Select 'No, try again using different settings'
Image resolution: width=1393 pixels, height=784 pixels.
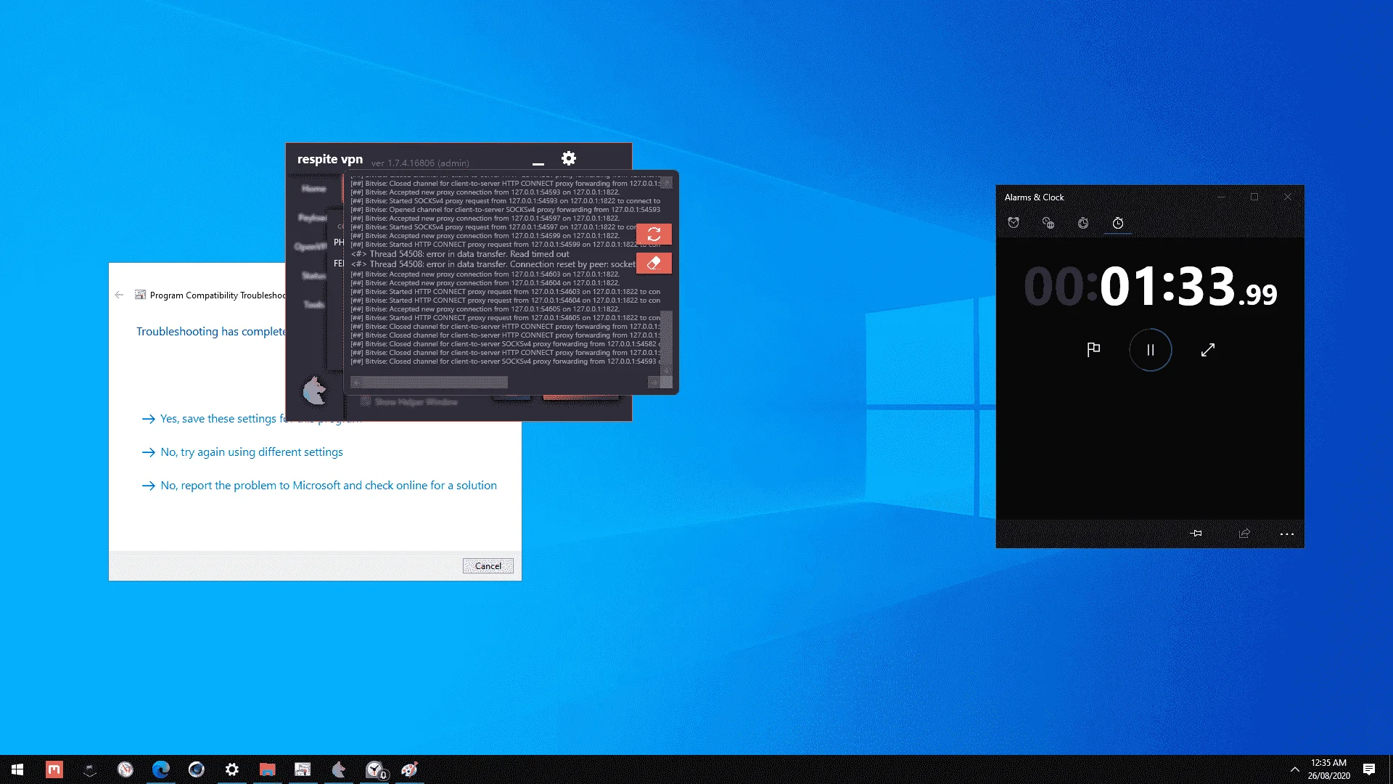click(242, 452)
